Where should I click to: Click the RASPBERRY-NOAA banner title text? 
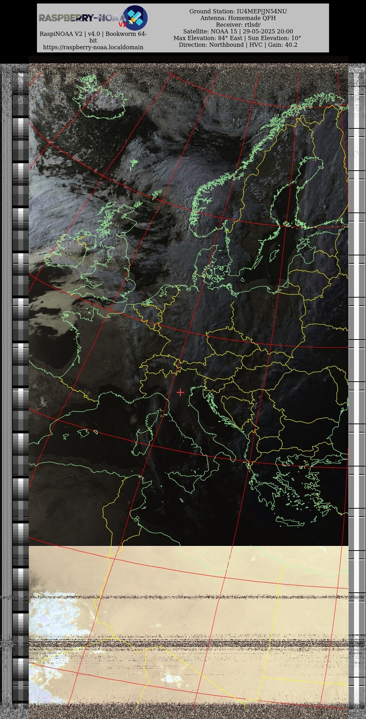coord(82,18)
